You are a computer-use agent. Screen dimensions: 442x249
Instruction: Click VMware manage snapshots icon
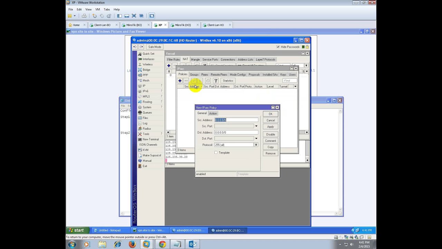click(x=109, y=16)
